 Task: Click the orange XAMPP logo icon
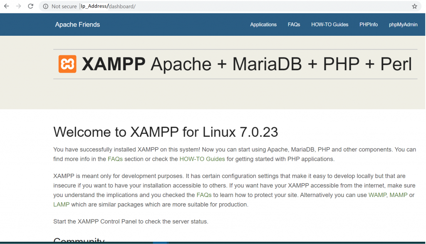point(67,64)
